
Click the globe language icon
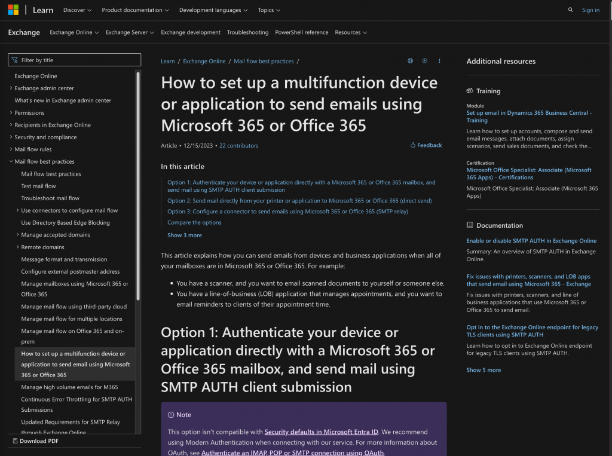click(410, 61)
